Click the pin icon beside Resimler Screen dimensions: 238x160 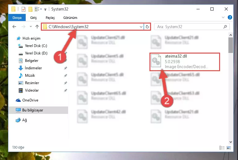point(65,83)
